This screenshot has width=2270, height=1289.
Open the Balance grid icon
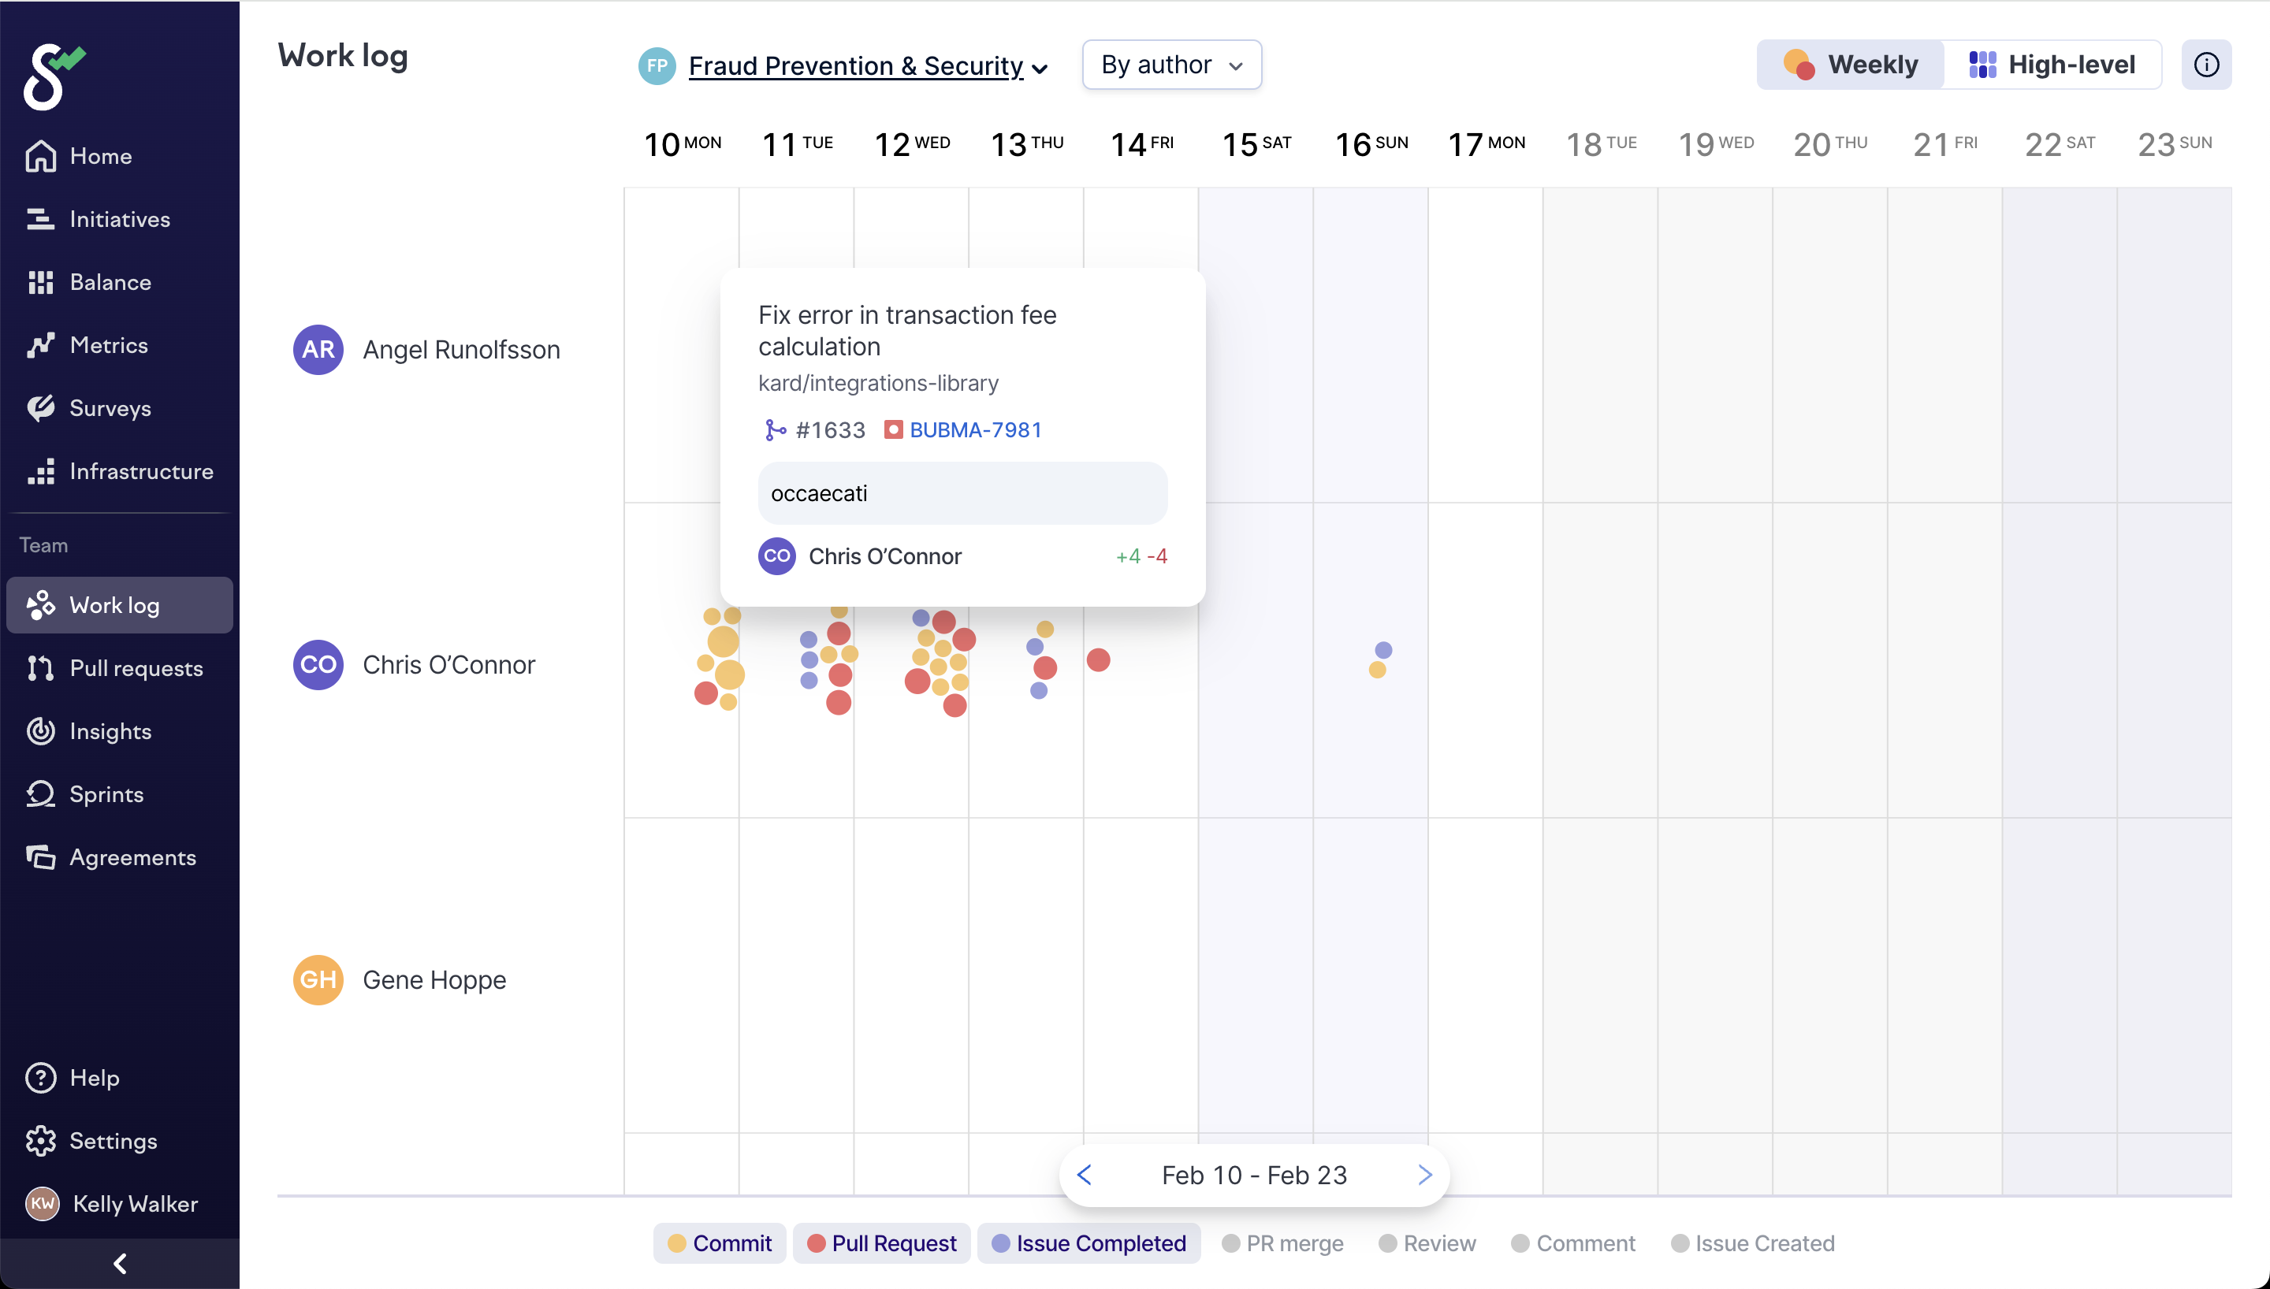click(x=40, y=282)
